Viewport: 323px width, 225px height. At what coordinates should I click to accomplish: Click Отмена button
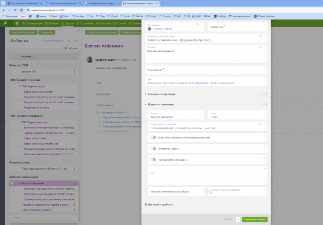coord(227,219)
